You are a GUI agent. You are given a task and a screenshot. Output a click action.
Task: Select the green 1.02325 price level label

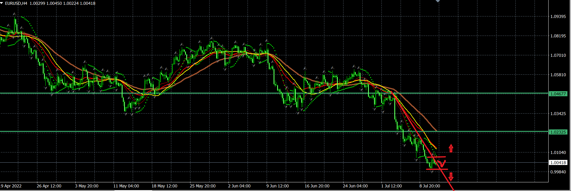(x=558, y=132)
